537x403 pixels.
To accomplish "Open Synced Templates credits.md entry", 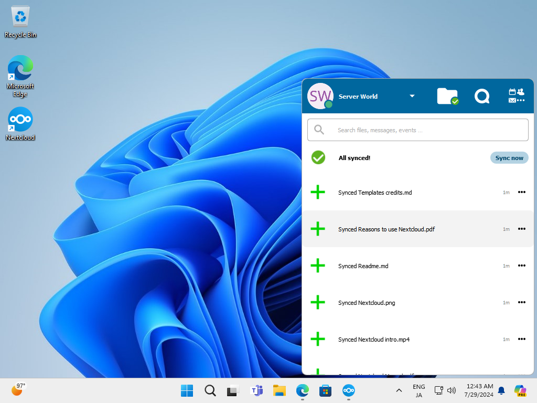I will (418, 192).
